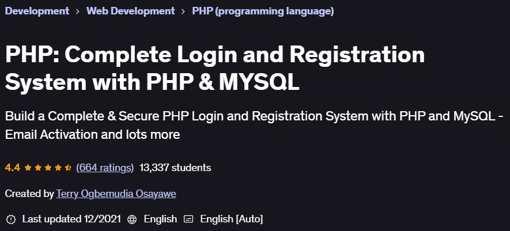Open the Development breadcrumb link
The height and width of the screenshot is (231, 510).
coord(37,11)
